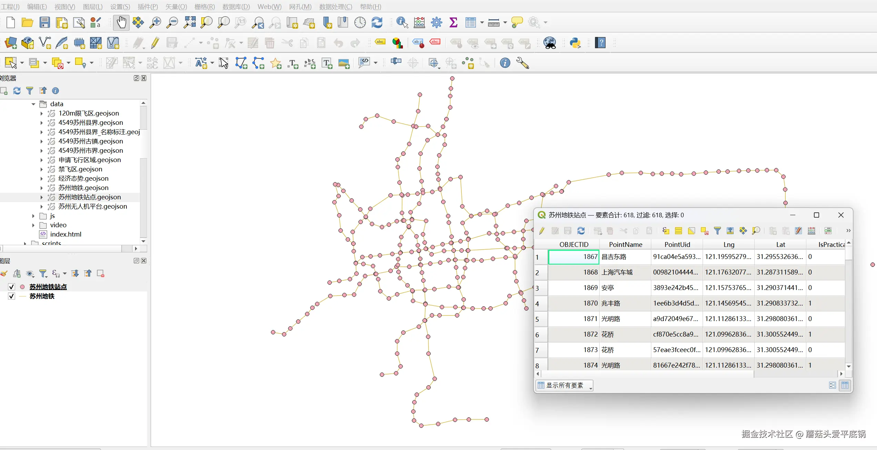The height and width of the screenshot is (450, 877).
Task: Open the 显示所有要素 filter dropdown
Action: pos(564,385)
